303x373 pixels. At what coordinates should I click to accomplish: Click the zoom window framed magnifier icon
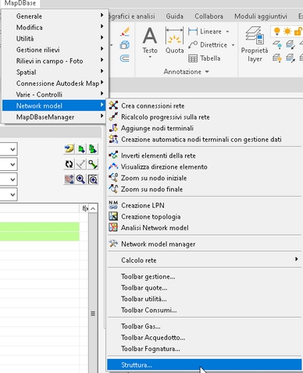pyautogui.click(x=93, y=179)
